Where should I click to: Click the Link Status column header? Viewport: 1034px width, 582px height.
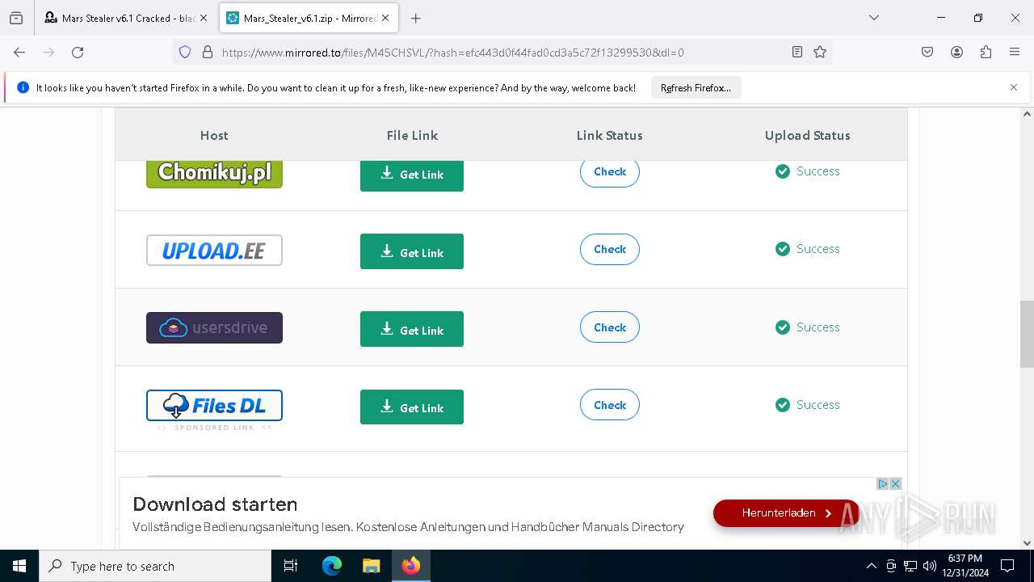pyautogui.click(x=610, y=135)
